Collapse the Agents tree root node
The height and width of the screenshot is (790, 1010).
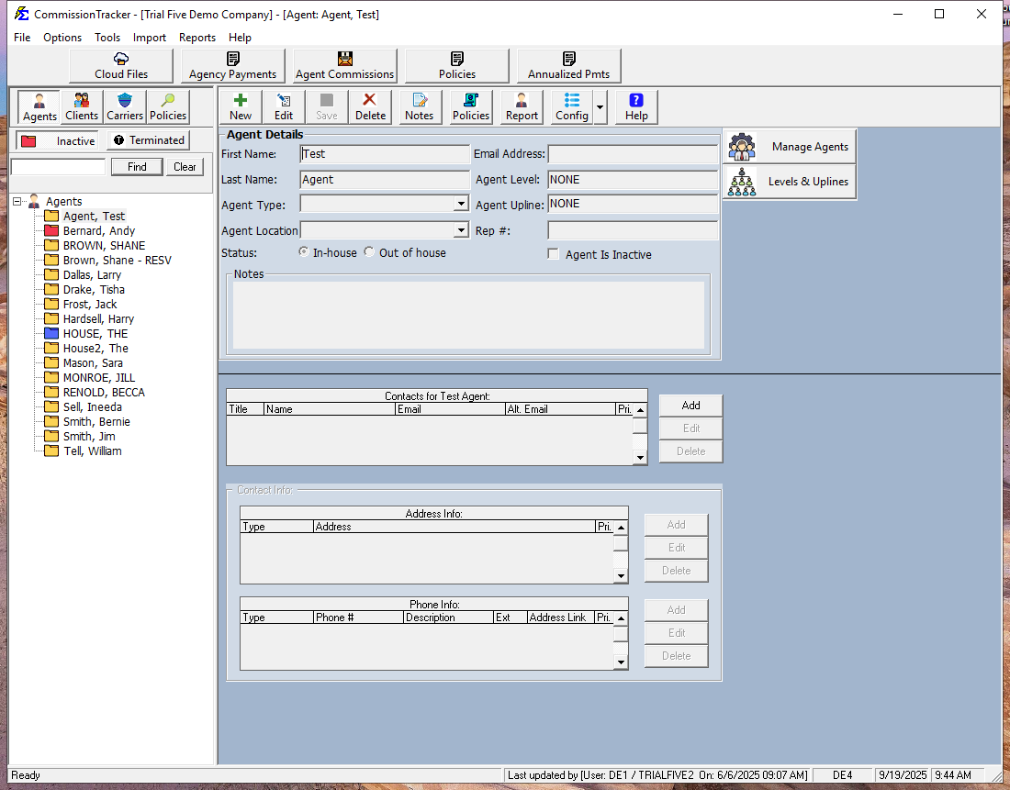(17, 202)
